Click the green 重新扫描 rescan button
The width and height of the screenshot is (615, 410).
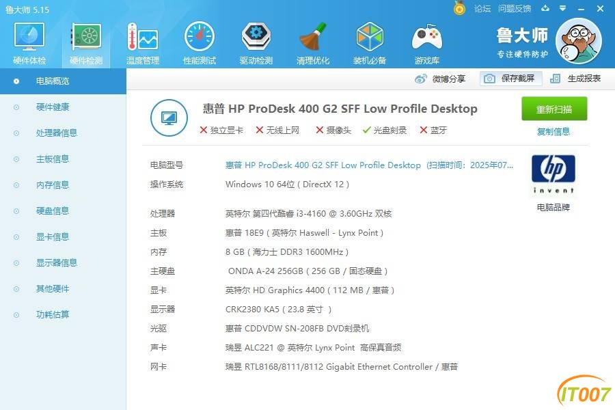(554, 109)
